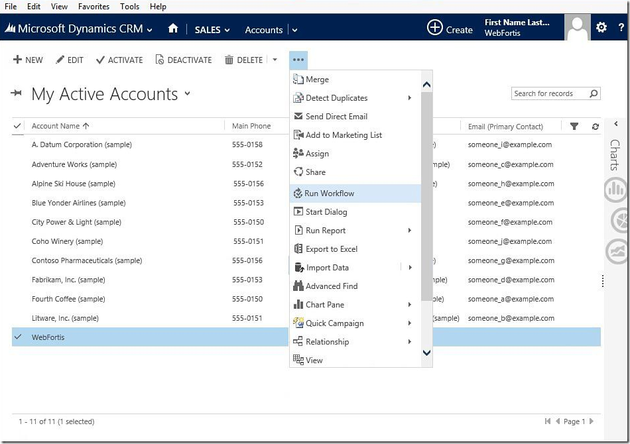
Task: Click NEW to create an account
Action: tap(28, 60)
